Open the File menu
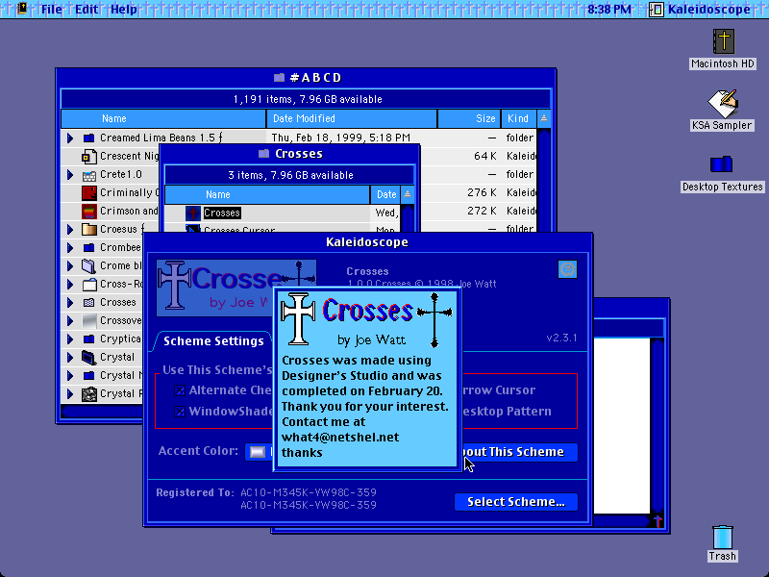This screenshot has height=577, width=769. [x=52, y=9]
